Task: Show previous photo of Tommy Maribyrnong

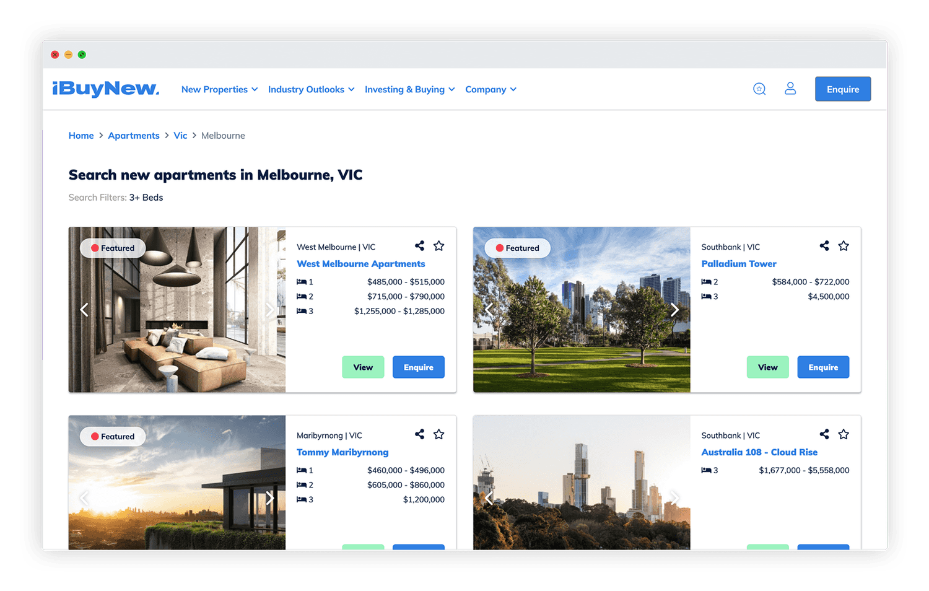Action: (84, 498)
